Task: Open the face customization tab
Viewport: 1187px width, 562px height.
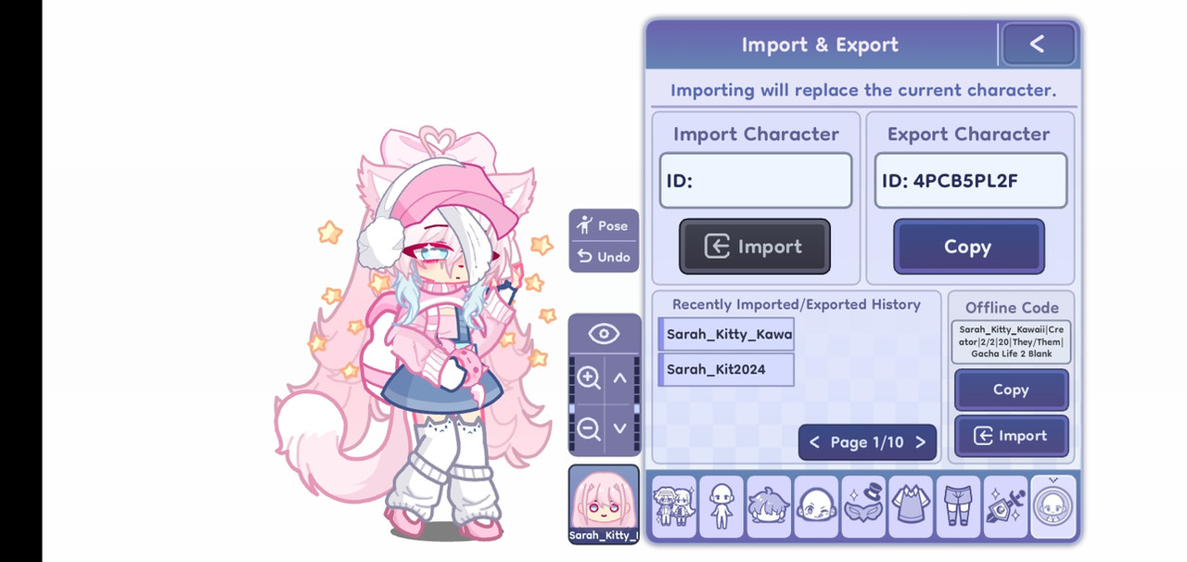Action: [816, 506]
